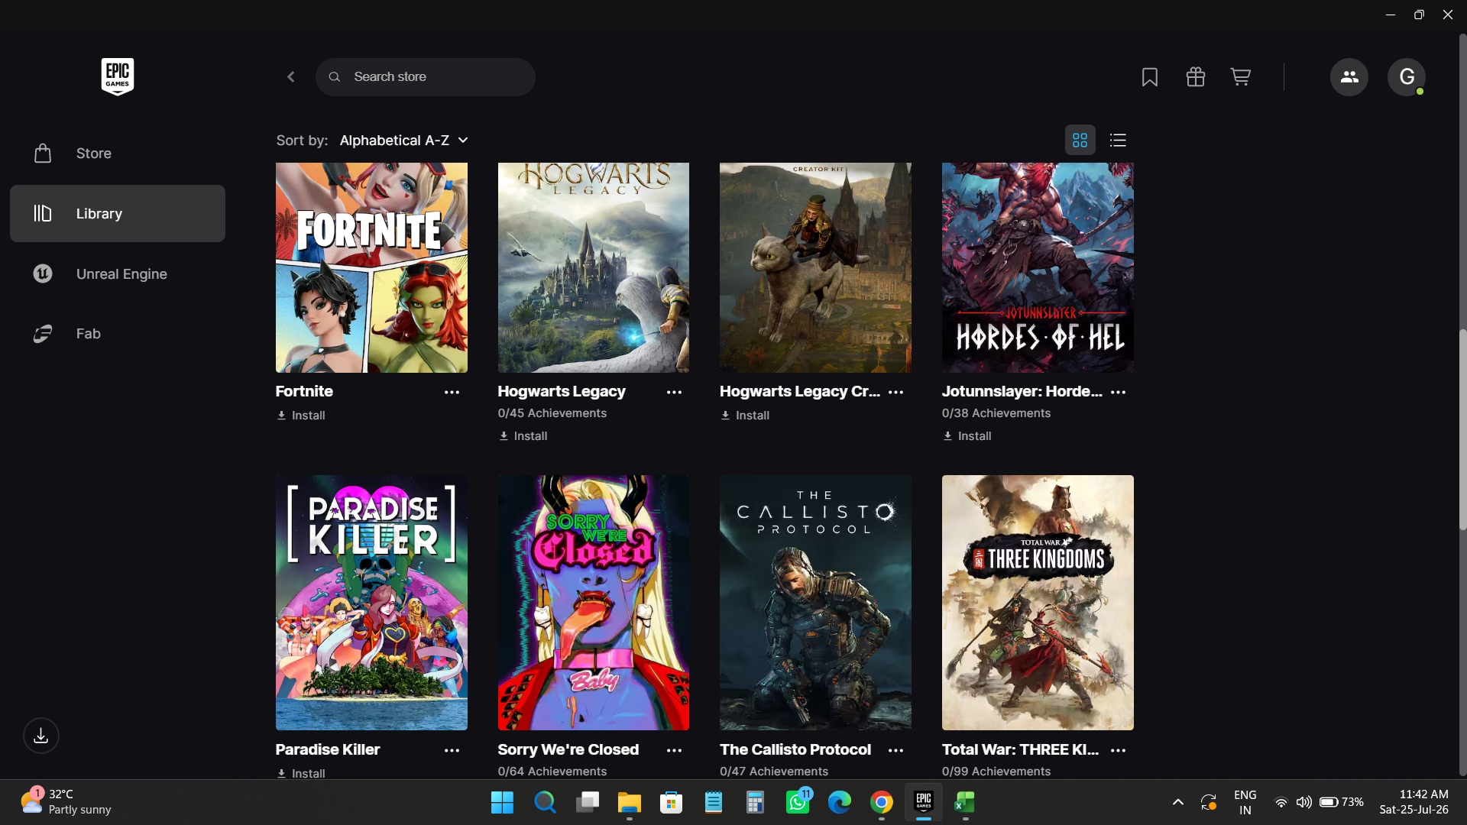Open The Callisto Protocol options ellipsis
The image size is (1467, 825).
click(896, 750)
